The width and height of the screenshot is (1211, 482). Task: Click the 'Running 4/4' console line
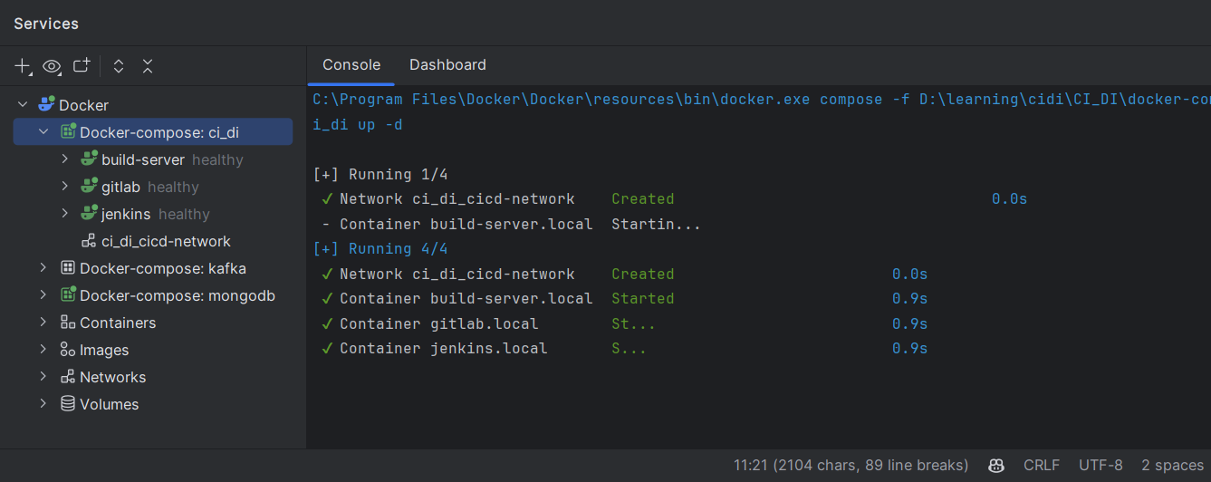380,248
